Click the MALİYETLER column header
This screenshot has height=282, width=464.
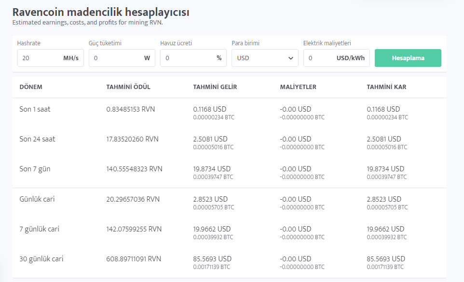pyautogui.click(x=298, y=87)
